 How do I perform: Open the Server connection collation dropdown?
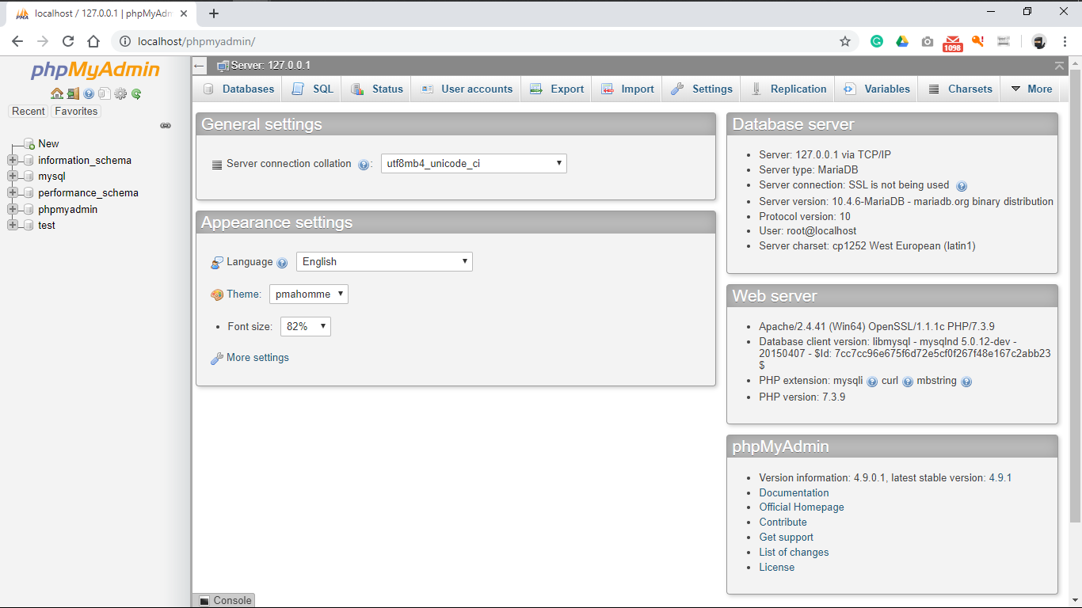[x=474, y=164]
